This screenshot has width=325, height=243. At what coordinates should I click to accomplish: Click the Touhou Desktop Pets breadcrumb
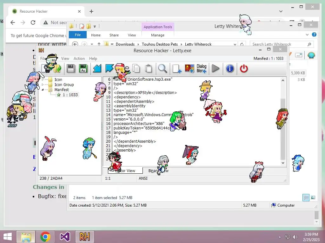tap(160, 44)
